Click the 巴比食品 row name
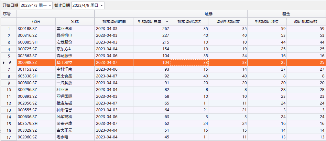Screen dimensions: 326x141 (x=64, y=76)
